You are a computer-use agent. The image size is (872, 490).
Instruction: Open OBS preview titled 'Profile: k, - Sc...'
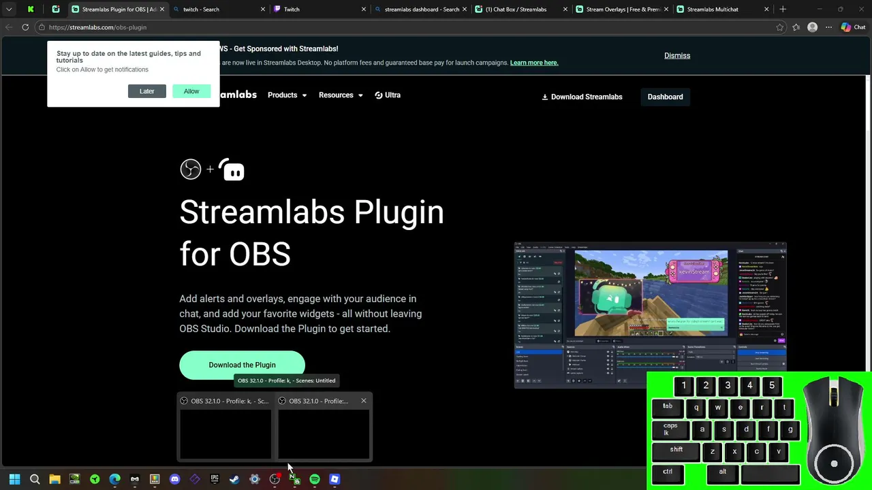click(225, 427)
